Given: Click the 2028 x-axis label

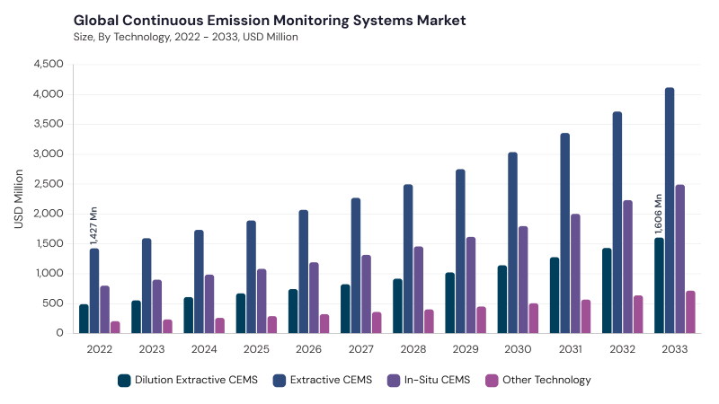Looking at the screenshot, I should pos(413,349).
